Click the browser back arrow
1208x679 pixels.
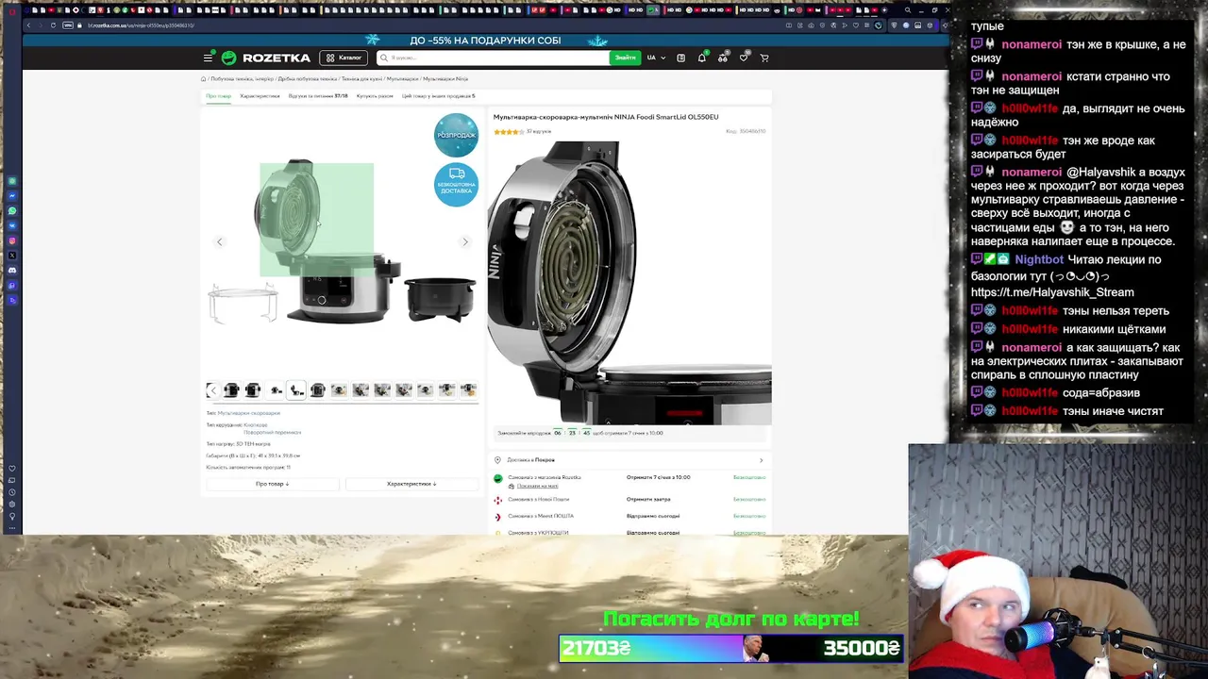coord(28,25)
